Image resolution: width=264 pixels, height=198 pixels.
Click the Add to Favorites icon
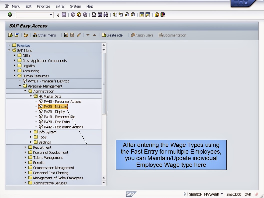pyautogui.click(x=66, y=35)
